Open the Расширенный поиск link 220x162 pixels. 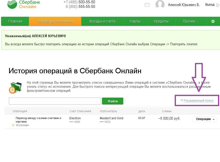pos(198,101)
